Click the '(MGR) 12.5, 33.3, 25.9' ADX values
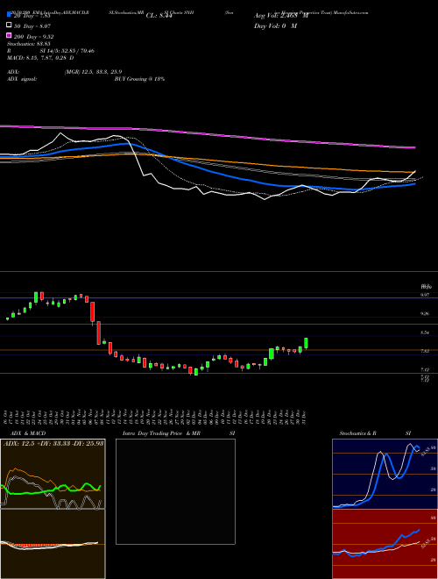Screen dimensions: 438x579 coord(93,72)
